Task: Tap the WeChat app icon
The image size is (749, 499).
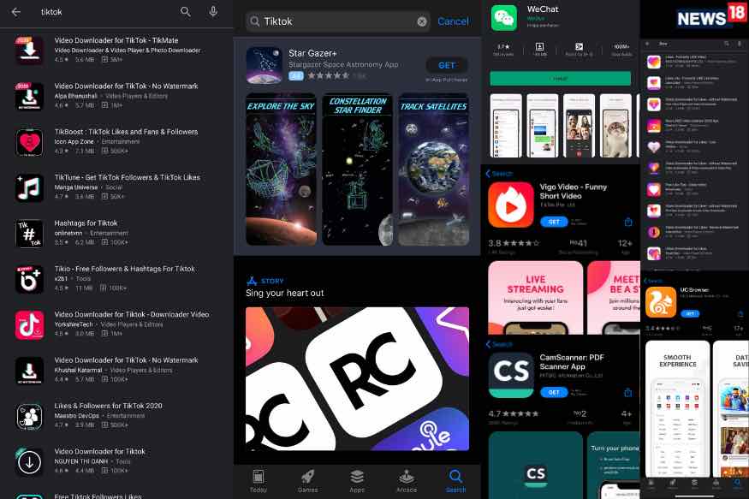Action: (x=504, y=18)
